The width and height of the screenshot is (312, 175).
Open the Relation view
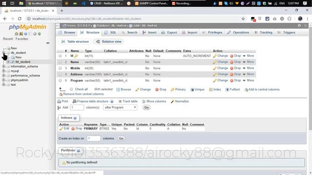108,42
